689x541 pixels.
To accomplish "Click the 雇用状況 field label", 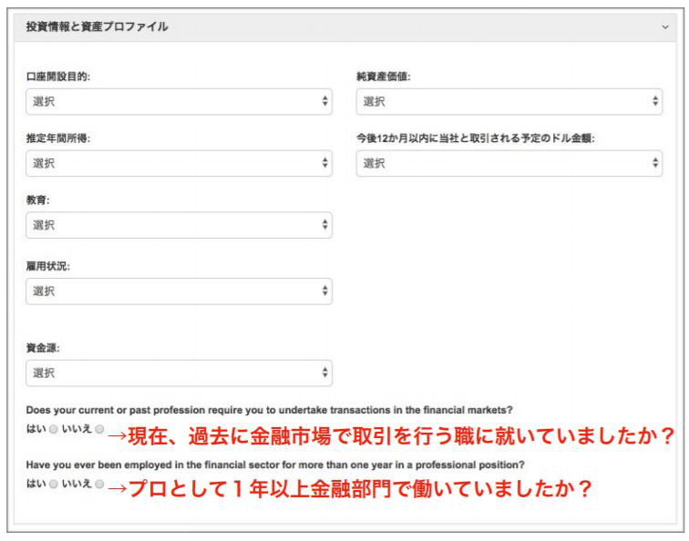I will coord(47,267).
